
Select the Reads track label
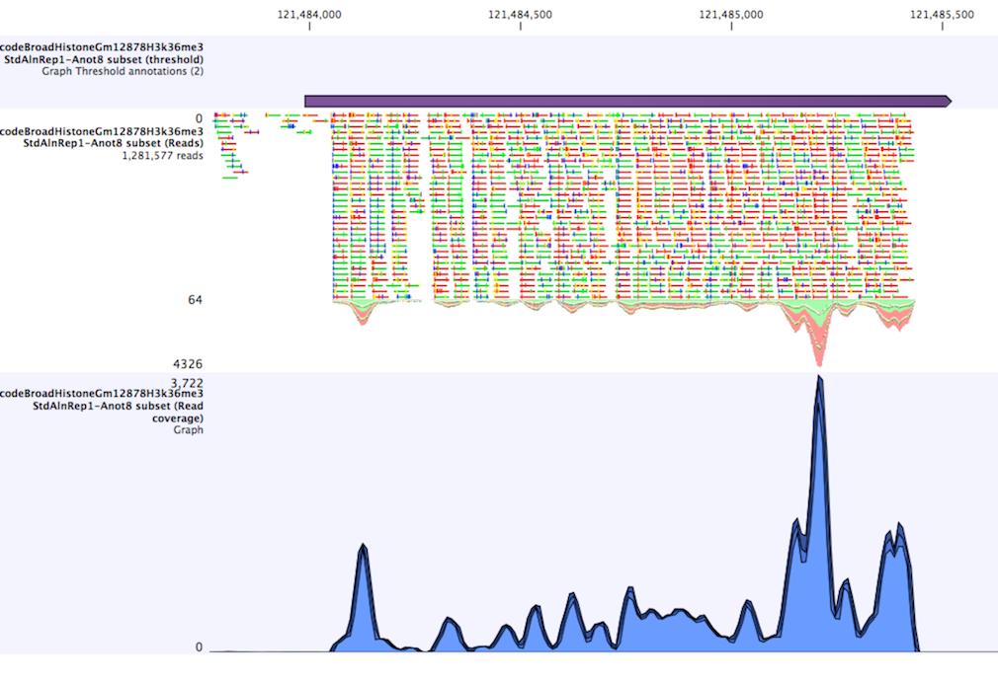pos(103,136)
